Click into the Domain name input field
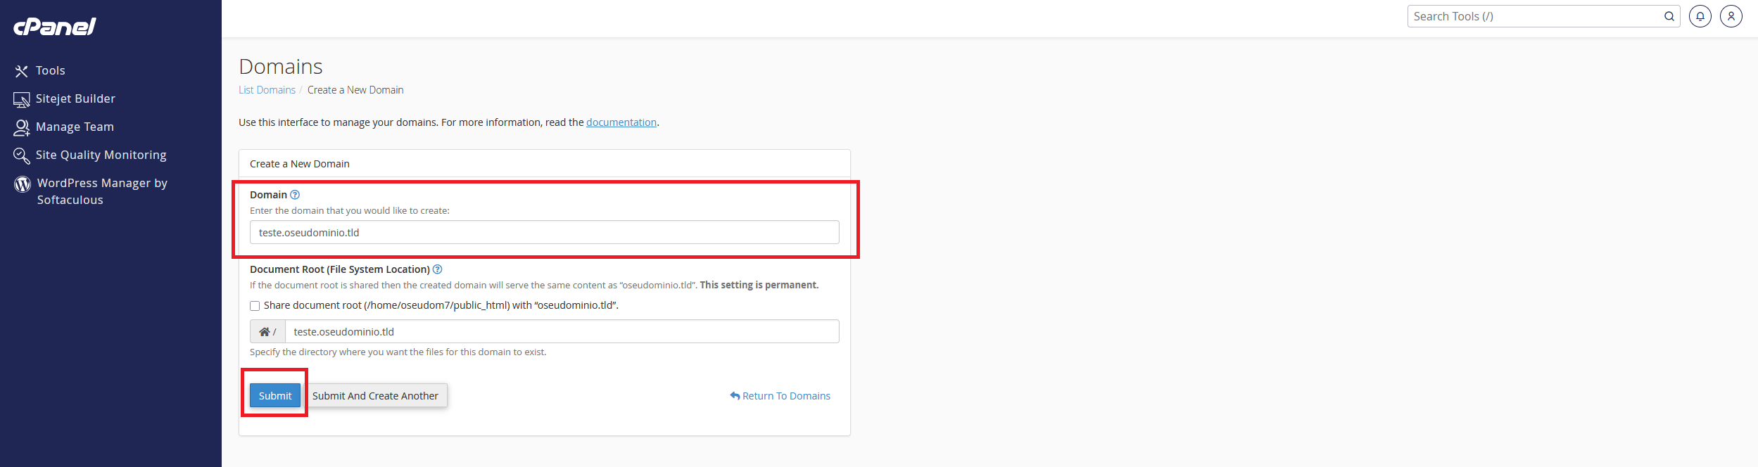Viewport: 1758px width, 467px height. pos(544,233)
